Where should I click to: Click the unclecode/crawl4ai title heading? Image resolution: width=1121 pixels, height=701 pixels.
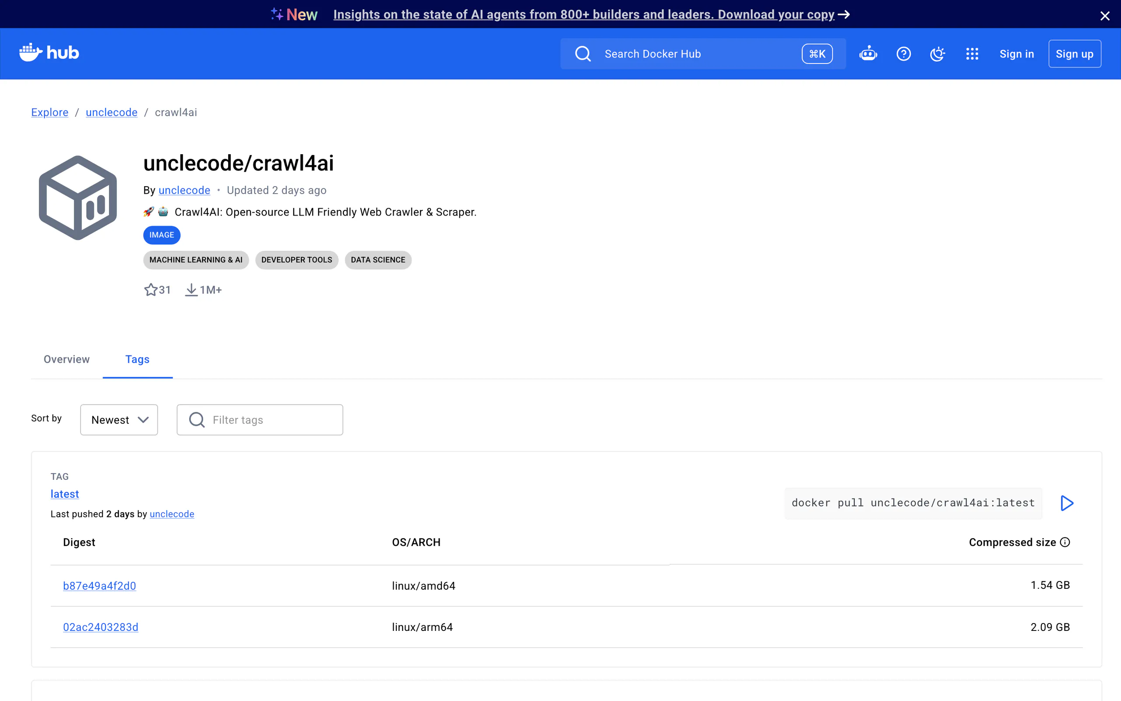click(239, 163)
